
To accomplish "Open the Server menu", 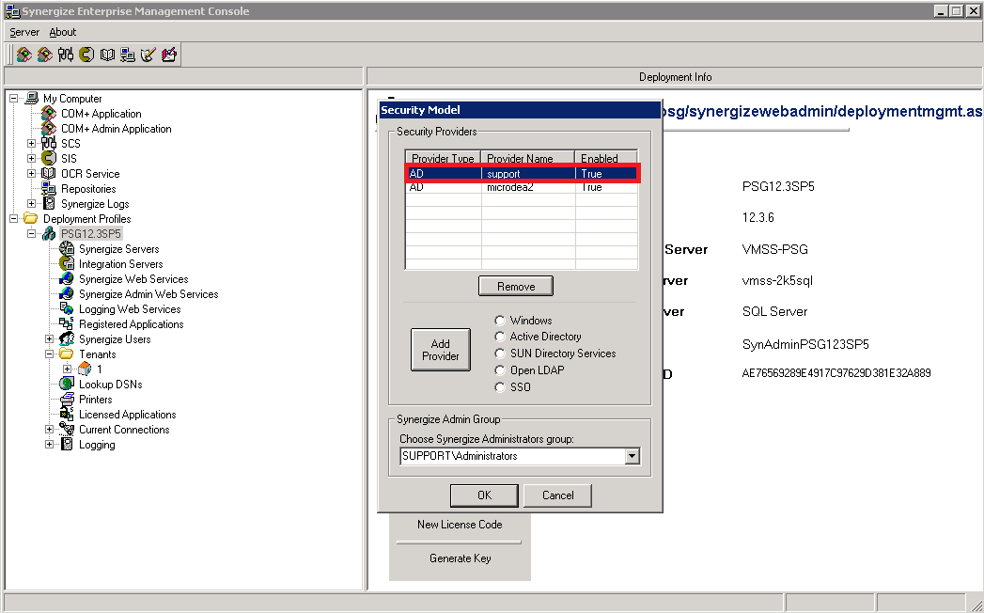I will click(24, 32).
